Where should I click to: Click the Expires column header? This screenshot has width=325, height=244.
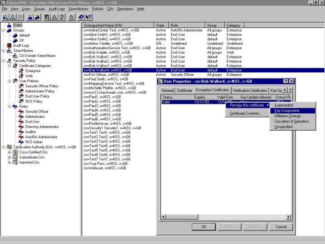tap(203, 97)
